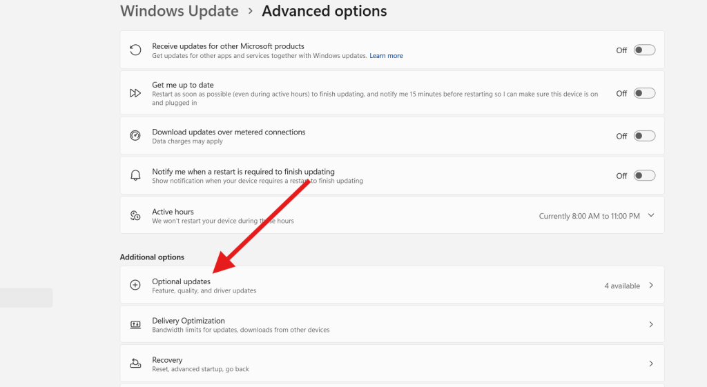Click the Optional updates title text
Screen dimensions: 707x387
pyautogui.click(x=182, y=281)
